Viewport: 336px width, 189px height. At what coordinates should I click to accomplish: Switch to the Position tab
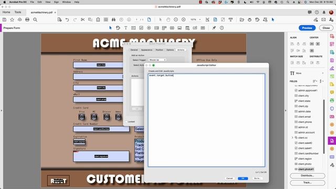(x=159, y=50)
